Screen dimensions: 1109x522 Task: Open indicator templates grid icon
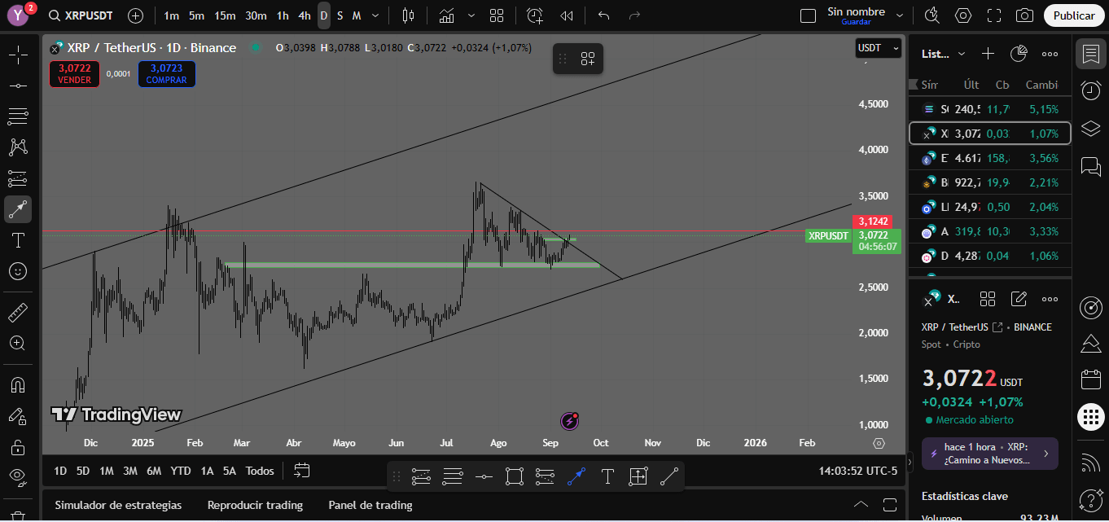click(x=497, y=15)
